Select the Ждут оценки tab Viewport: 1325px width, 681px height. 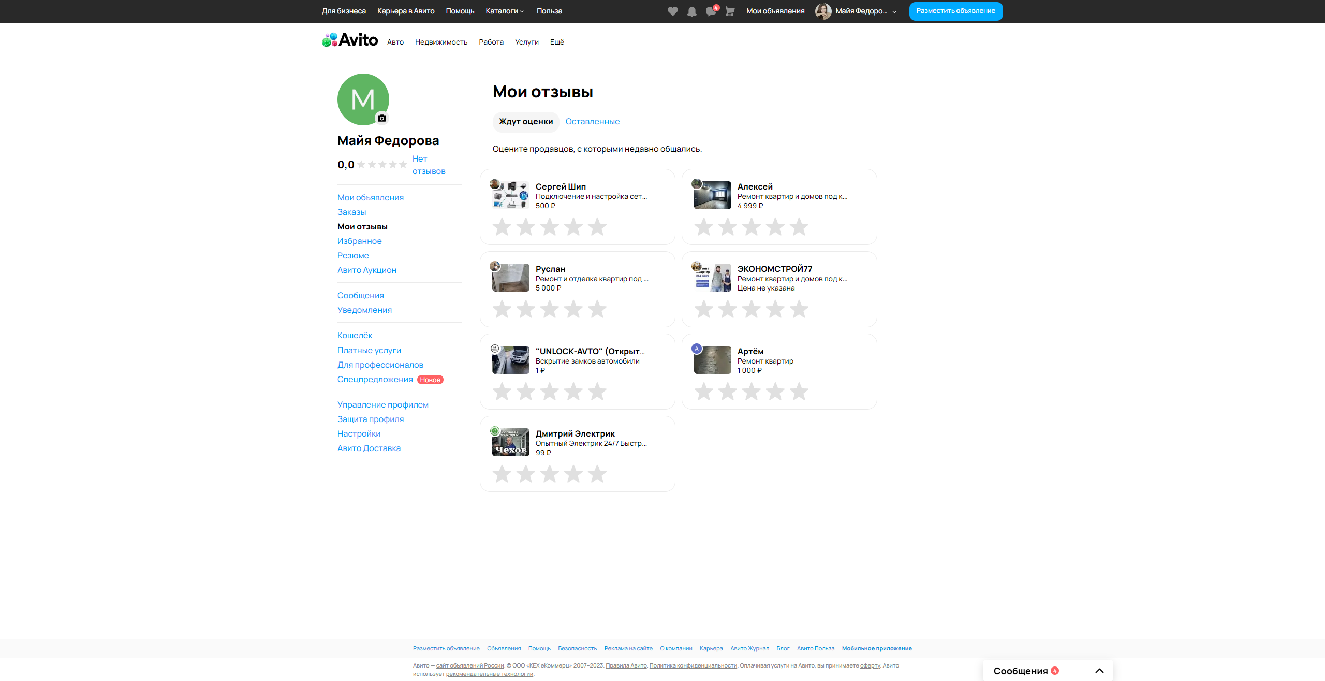(x=526, y=121)
